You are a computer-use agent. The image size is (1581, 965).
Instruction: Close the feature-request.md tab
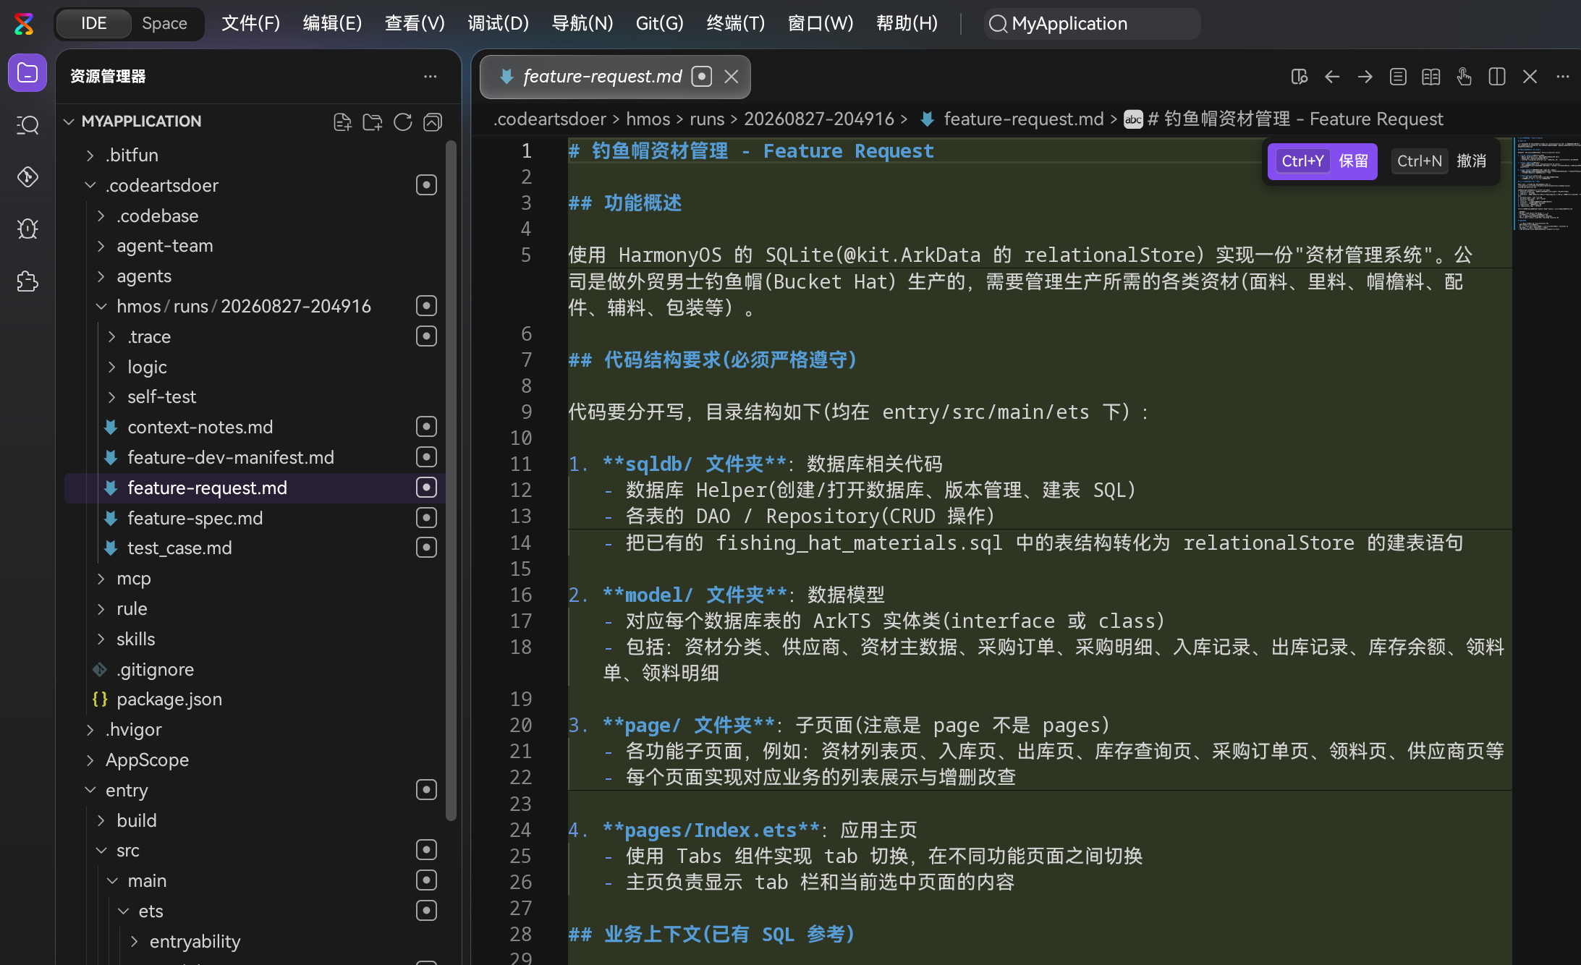[732, 77]
